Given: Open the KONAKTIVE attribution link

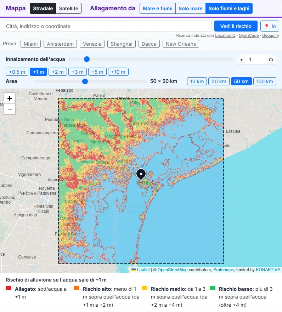Looking at the screenshot, I should click(x=268, y=270).
